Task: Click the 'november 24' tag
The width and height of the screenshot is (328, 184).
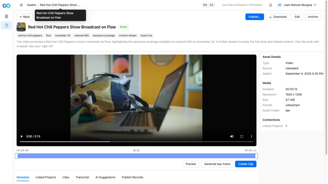Action: (63, 36)
